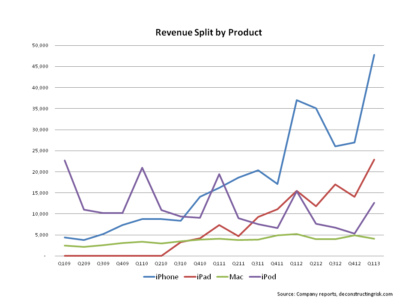Image resolution: width=411 pixels, height=308 pixels.
Task: Select the Q113 x-axis label
Action: [374, 264]
